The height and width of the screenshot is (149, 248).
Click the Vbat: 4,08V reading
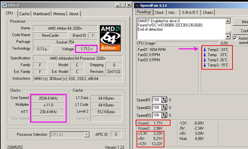191,139
